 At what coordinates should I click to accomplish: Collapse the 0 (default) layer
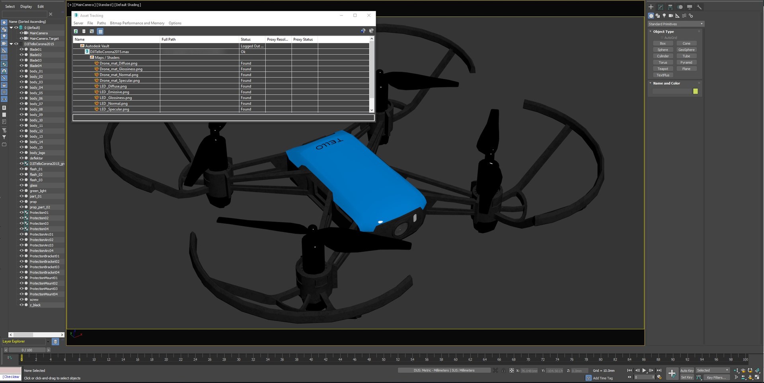pyautogui.click(x=11, y=27)
